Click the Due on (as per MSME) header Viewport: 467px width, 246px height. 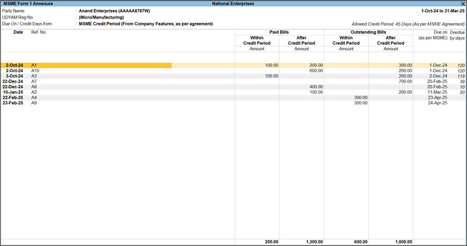tap(433, 35)
